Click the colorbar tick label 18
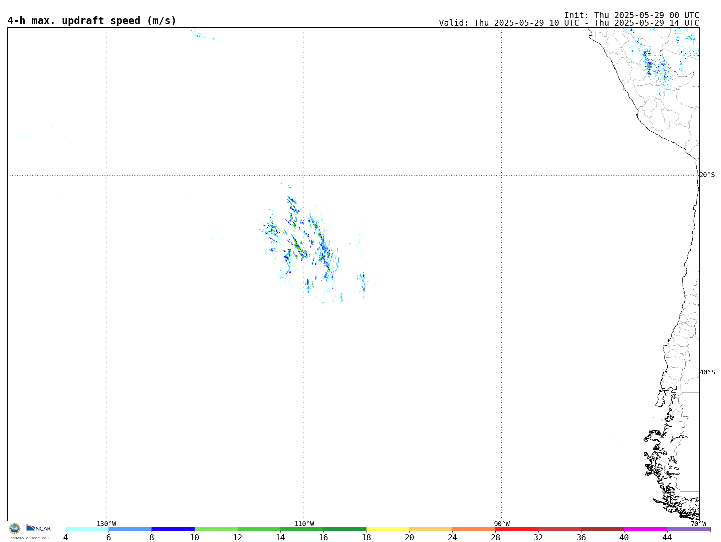This screenshot has width=721, height=542. 367,537
